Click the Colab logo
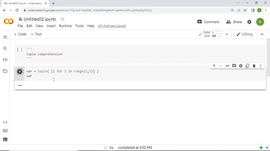Screen dimensions: 270x151 [8, 21]
